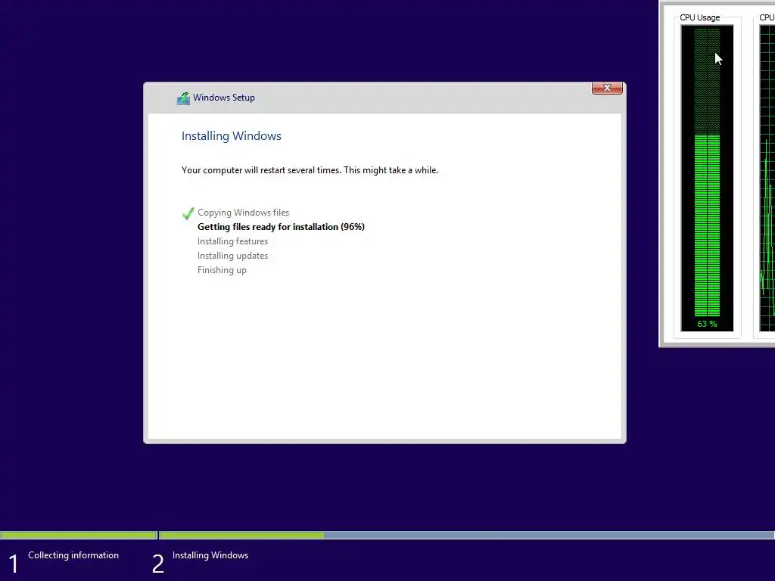775x581 pixels.
Task: Close the Windows Setup dialog
Action: point(607,88)
